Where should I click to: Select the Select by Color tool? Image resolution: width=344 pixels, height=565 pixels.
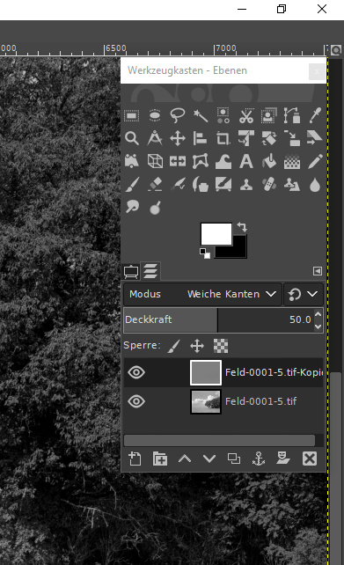(x=223, y=115)
